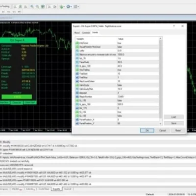Select the InfoPanel row name
The width and height of the screenshot is (196, 196).
[84, 43]
